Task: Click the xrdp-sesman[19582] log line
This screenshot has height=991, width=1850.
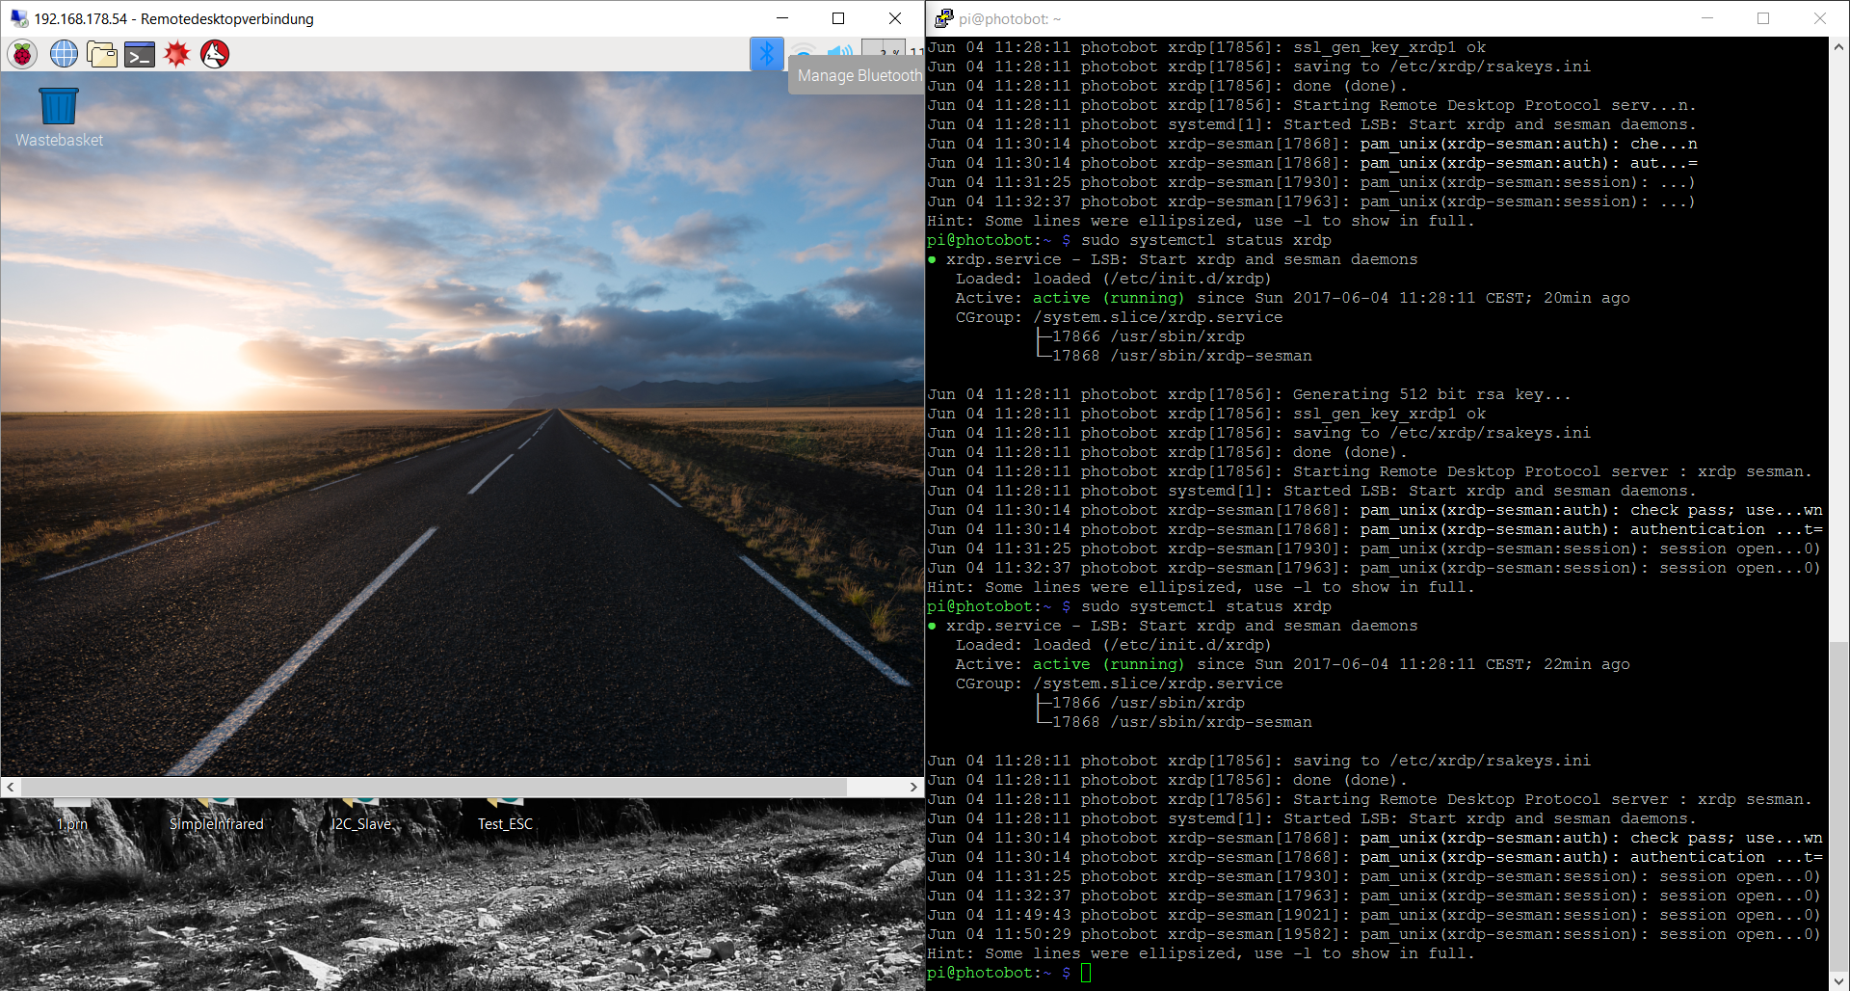Action: [x=1374, y=934]
